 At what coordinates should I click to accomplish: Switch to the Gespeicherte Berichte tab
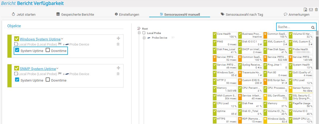point(75,14)
